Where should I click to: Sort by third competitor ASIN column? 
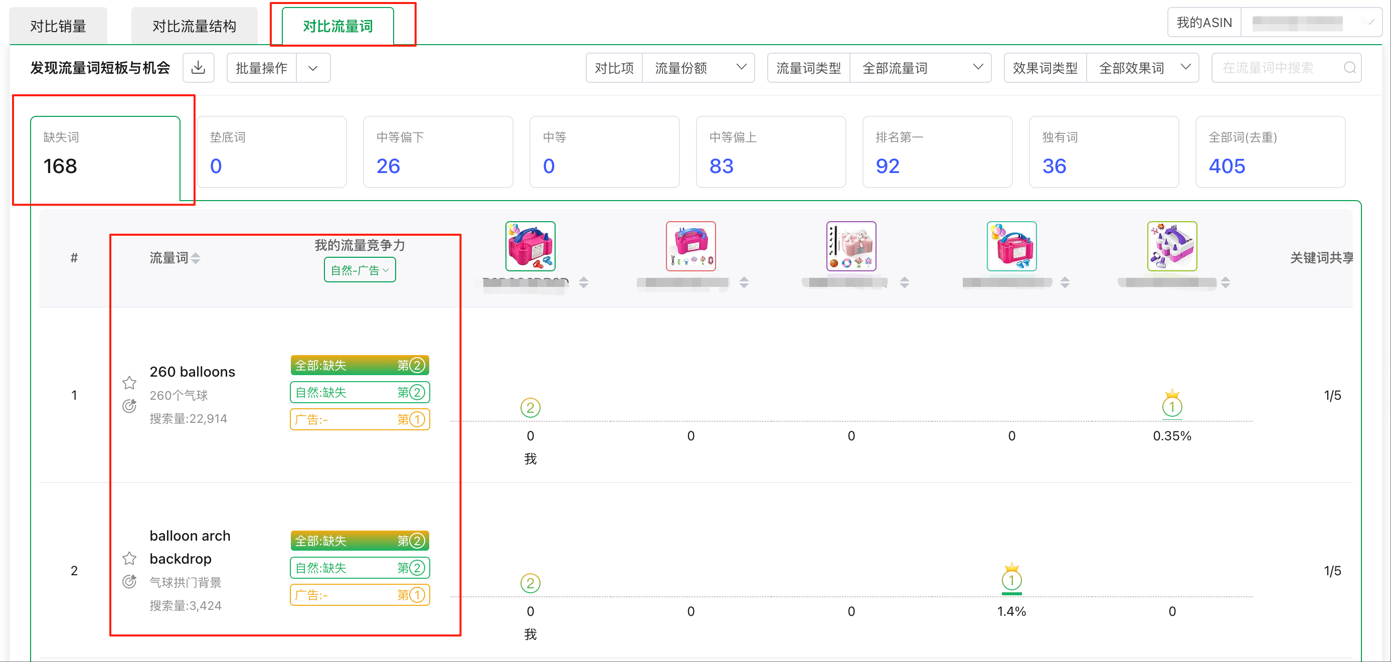point(905,282)
